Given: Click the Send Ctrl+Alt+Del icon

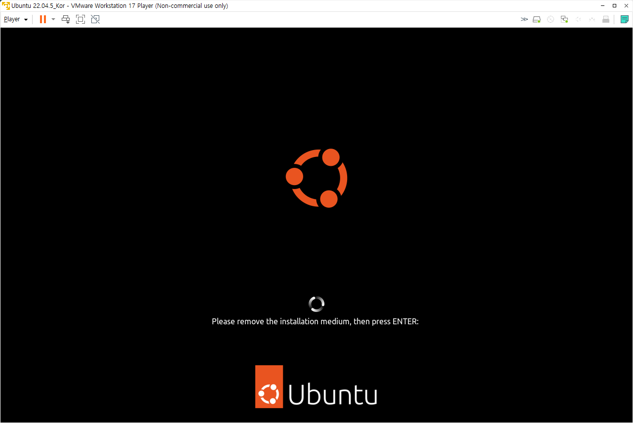Looking at the screenshot, I should click(x=66, y=19).
